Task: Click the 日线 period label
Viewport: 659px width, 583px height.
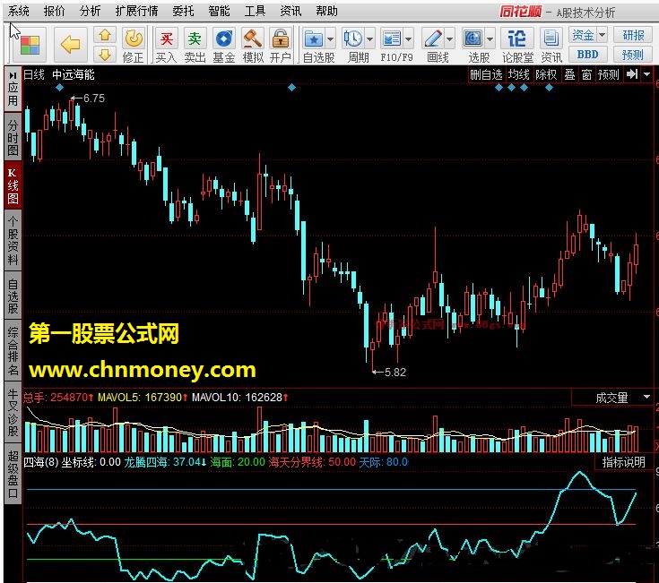Action: coord(34,74)
